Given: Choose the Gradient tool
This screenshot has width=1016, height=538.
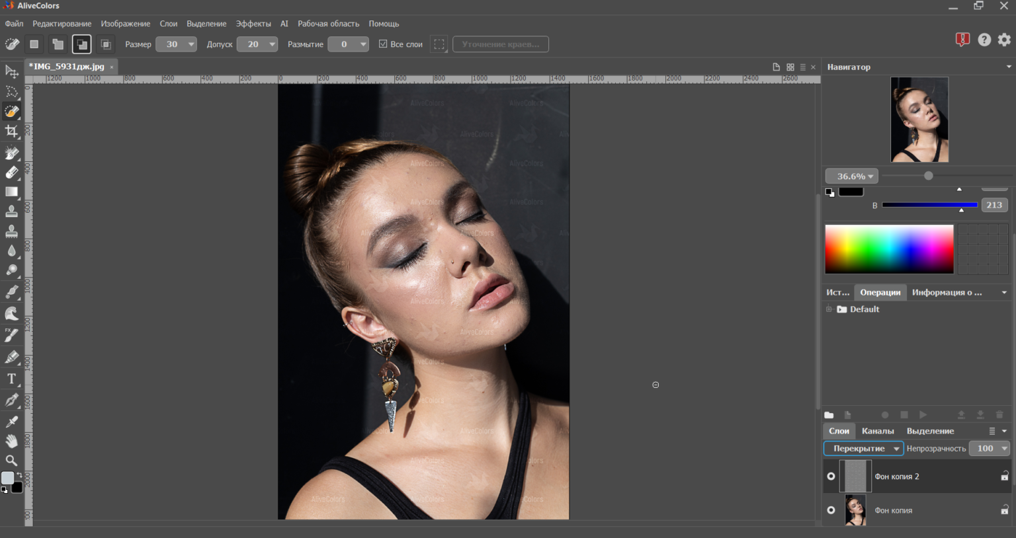Looking at the screenshot, I should [11, 192].
